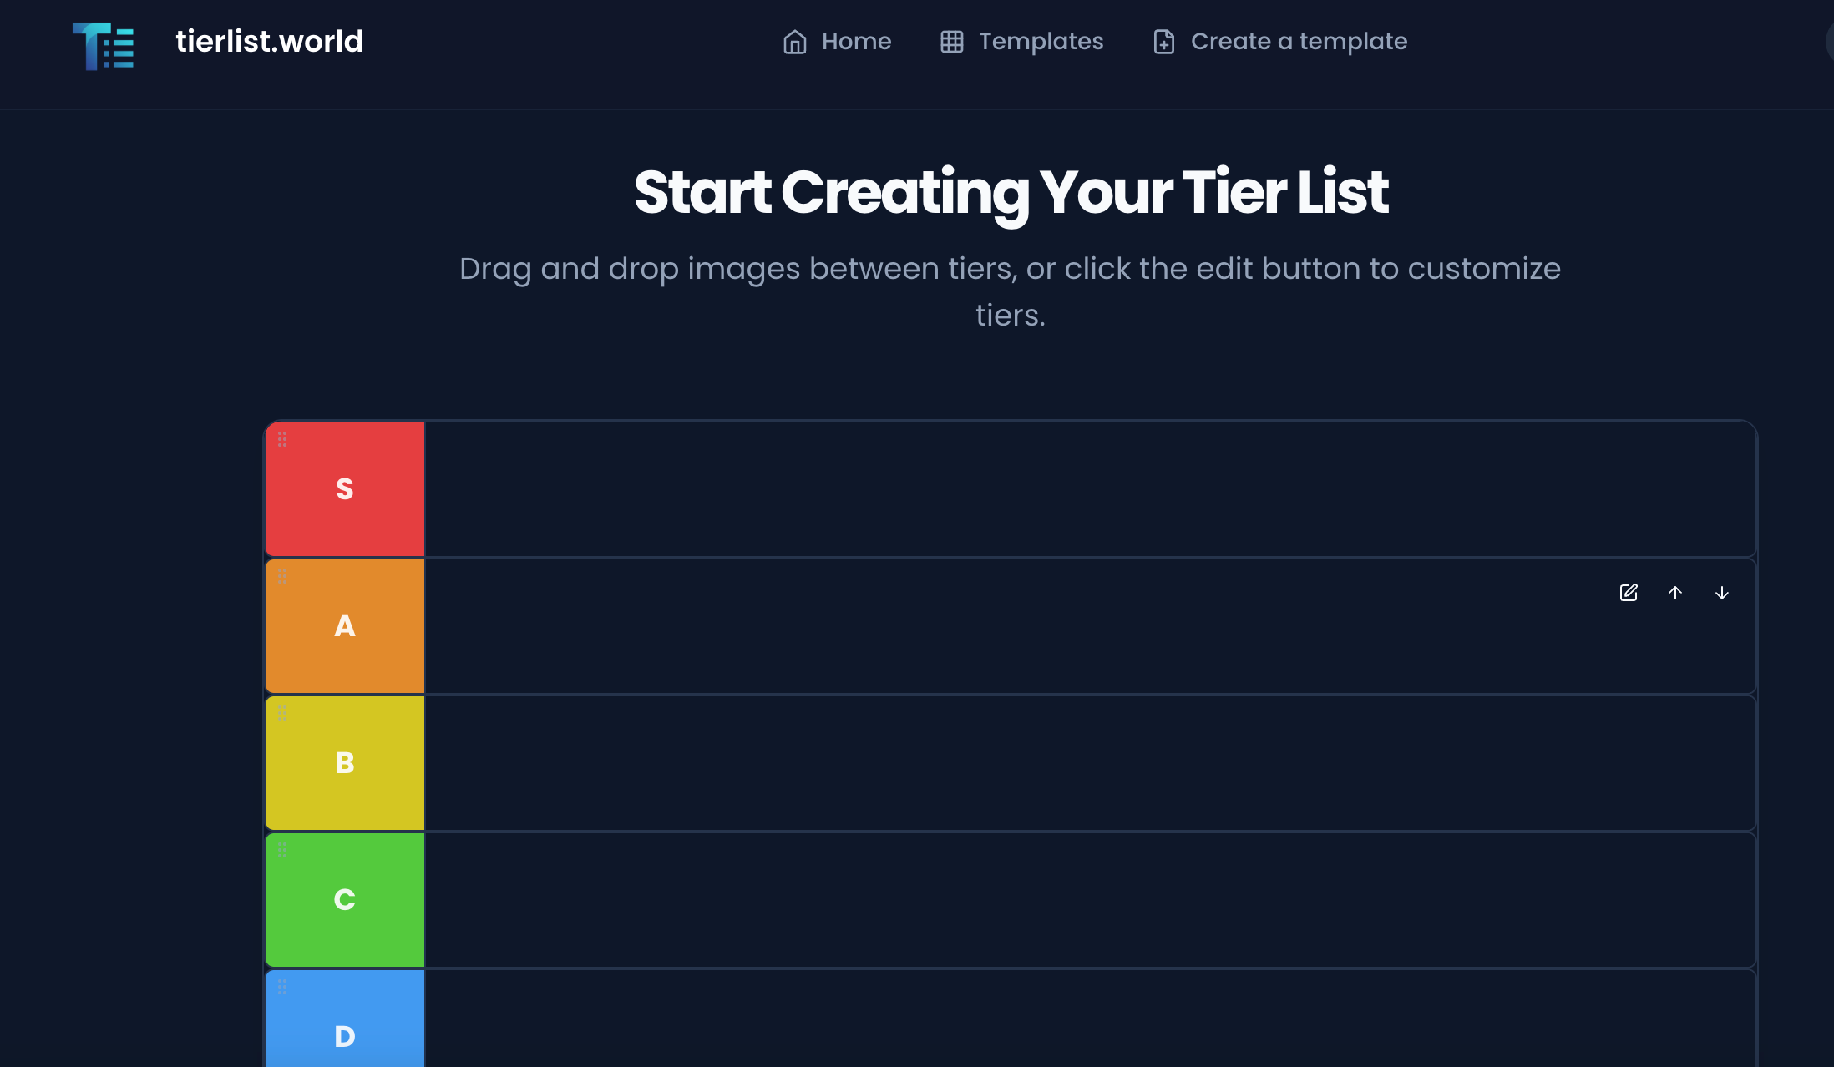Click the tierlist.world logo icon
The width and height of the screenshot is (1834, 1067).
coord(103,46)
